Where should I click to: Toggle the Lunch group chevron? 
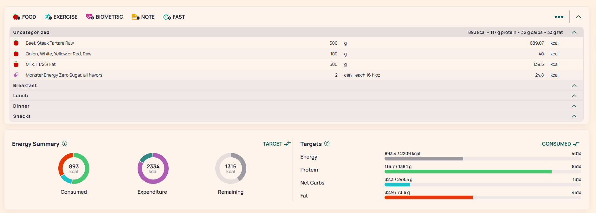(x=574, y=96)
